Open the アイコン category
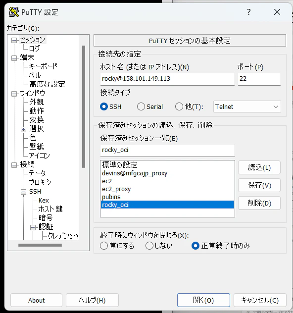 click(39, 156)
